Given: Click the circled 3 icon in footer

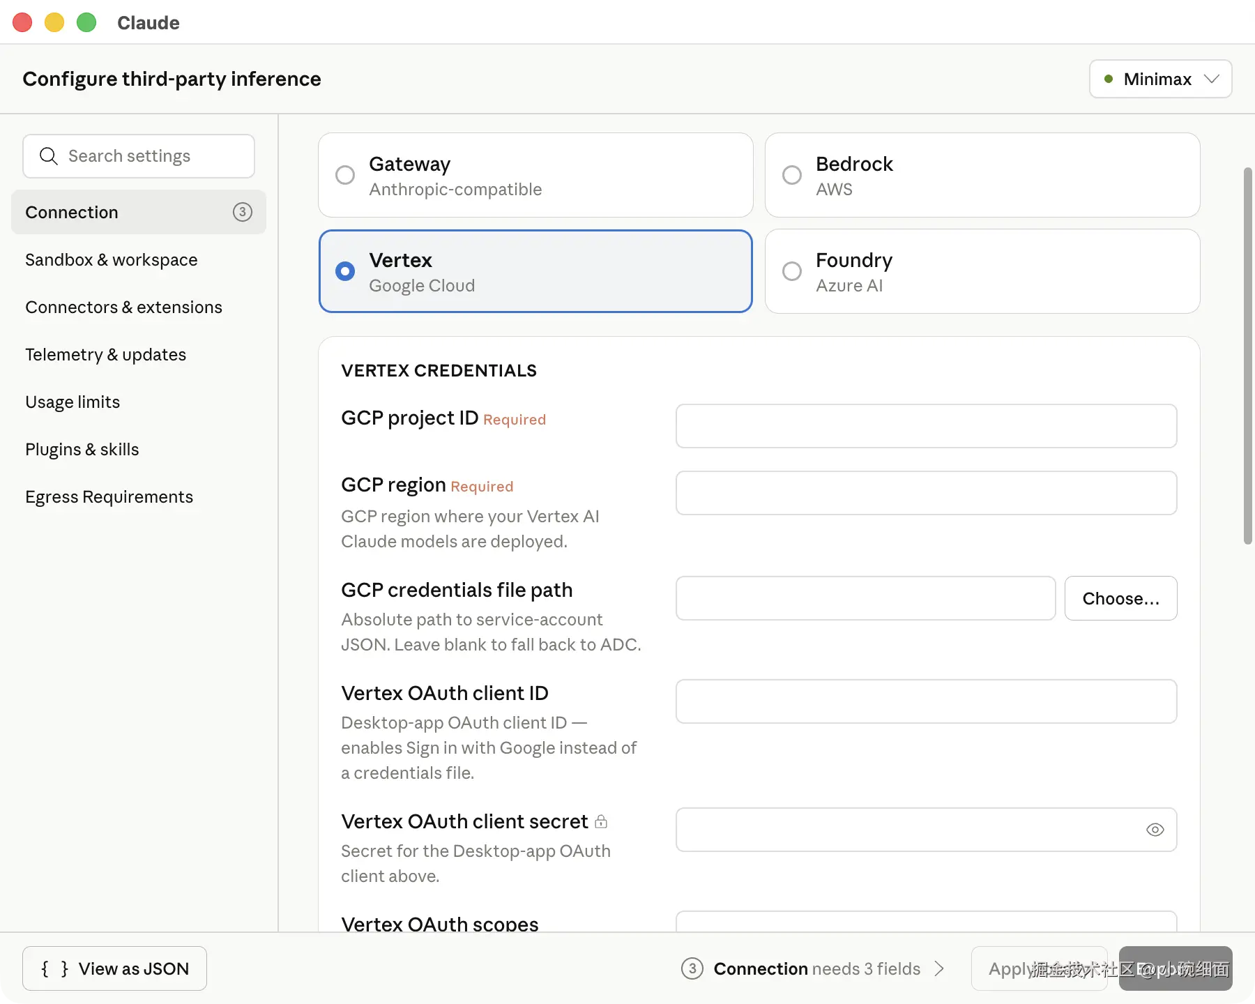Looking at the screenshot, I should tap(692, 968).
